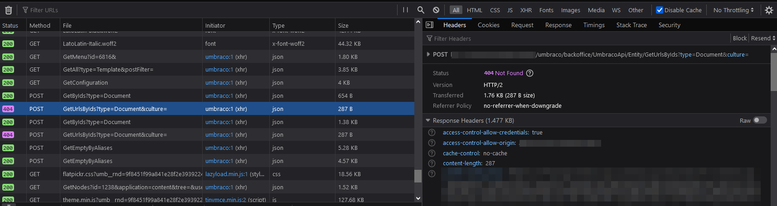Toggle Raw response headers switch
Screen dimensions: 777x206
click(x=760, y=120)
